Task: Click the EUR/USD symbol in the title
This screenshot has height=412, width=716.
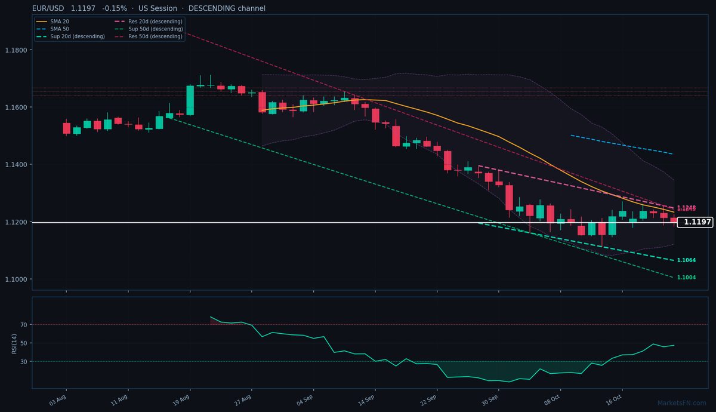Action: coord(49,8)
